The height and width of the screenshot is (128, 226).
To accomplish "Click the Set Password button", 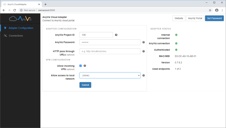I will [214, 18].
